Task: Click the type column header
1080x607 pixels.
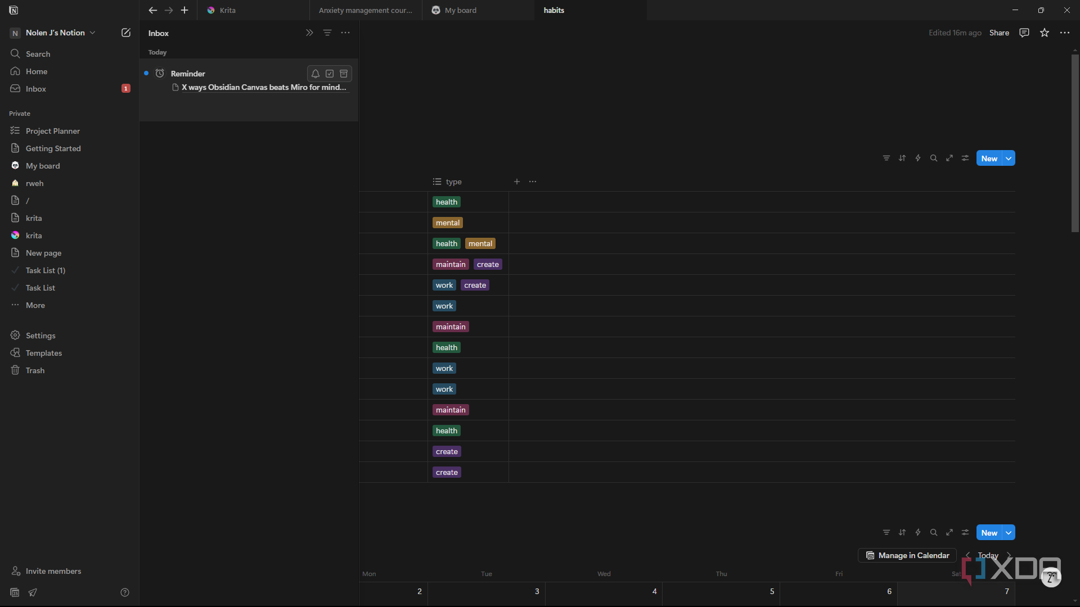Action: 468,182
